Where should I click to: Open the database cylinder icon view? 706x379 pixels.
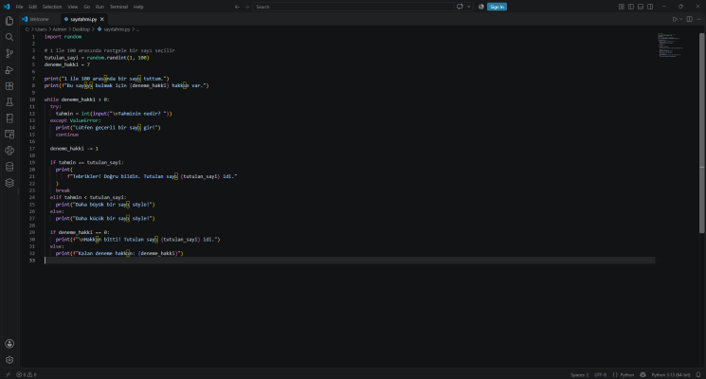pos(9,167)
